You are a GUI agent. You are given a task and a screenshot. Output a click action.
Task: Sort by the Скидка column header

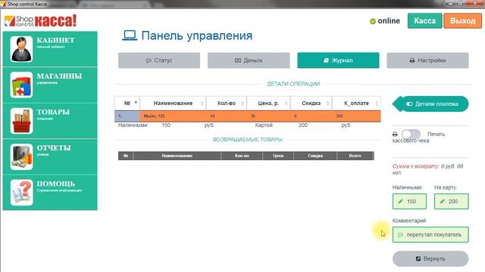[311, 103]
